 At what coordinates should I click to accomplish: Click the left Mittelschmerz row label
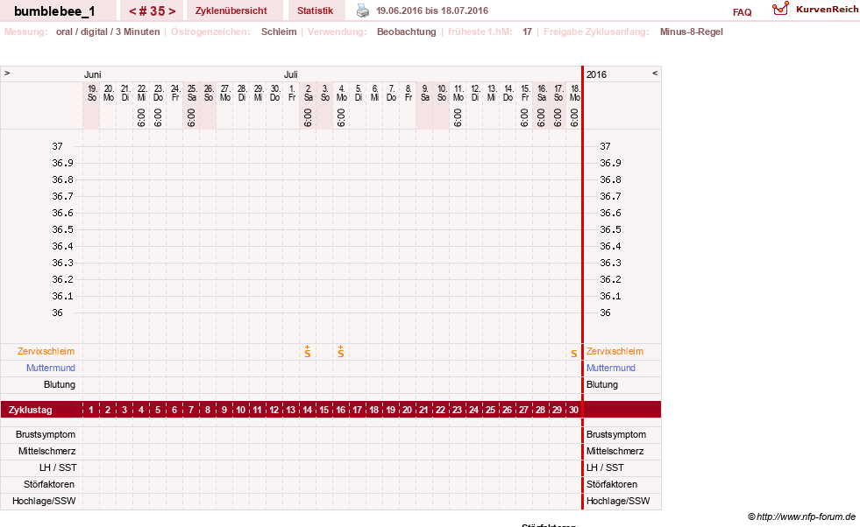pyautogui.click(x=46, y=451)
